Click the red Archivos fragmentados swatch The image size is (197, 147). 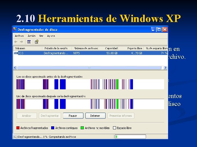pos(18,128)
